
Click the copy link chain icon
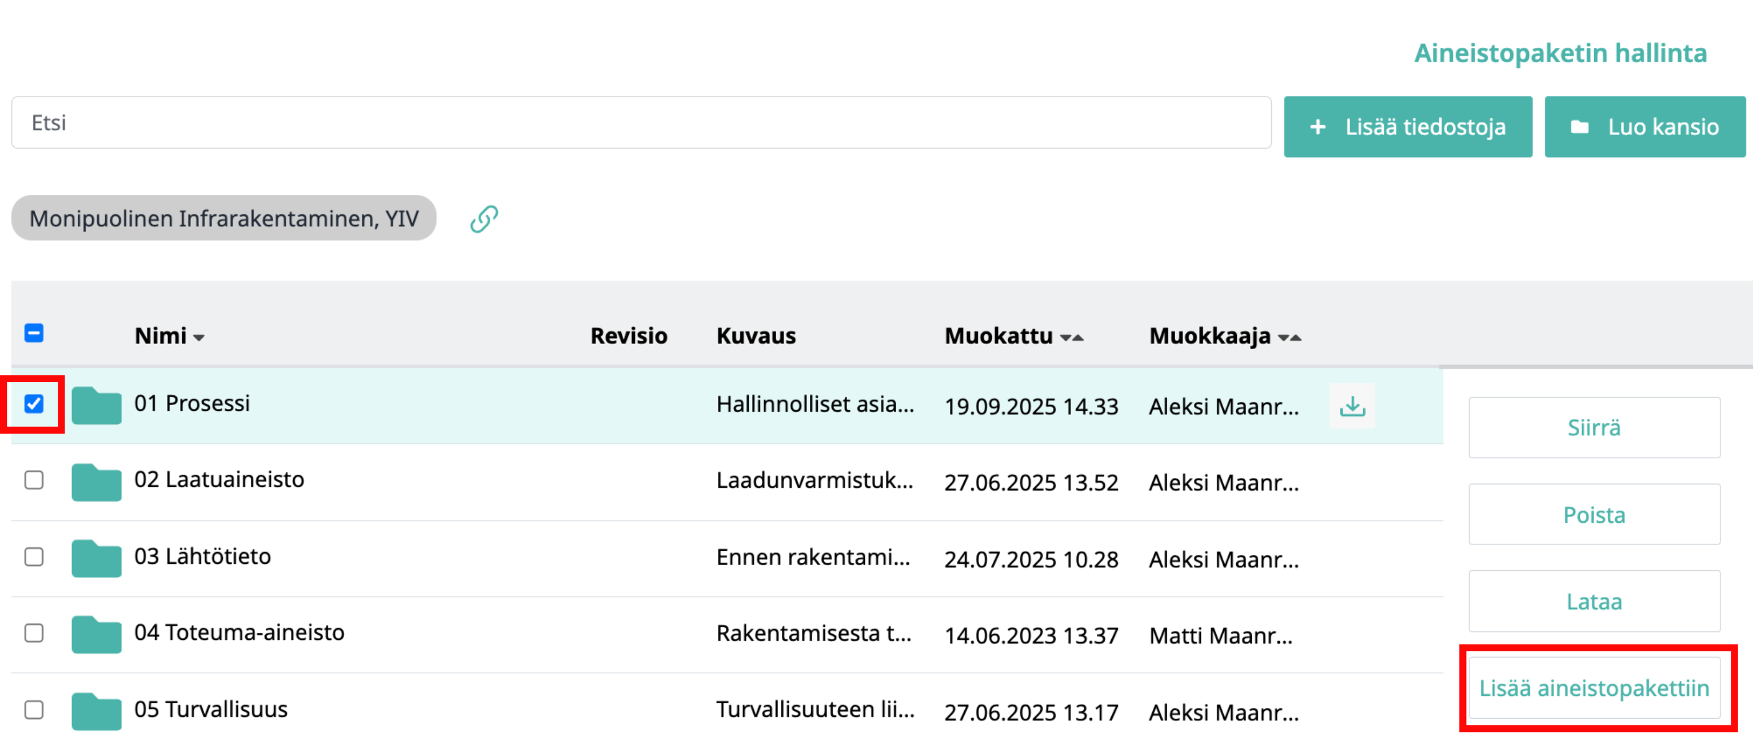tap(484, 218)
